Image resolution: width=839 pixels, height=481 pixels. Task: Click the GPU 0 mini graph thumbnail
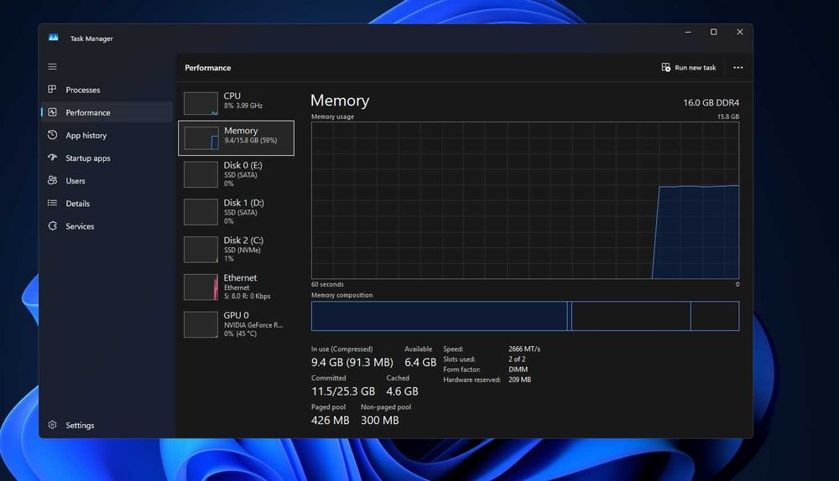click(201, 324)
